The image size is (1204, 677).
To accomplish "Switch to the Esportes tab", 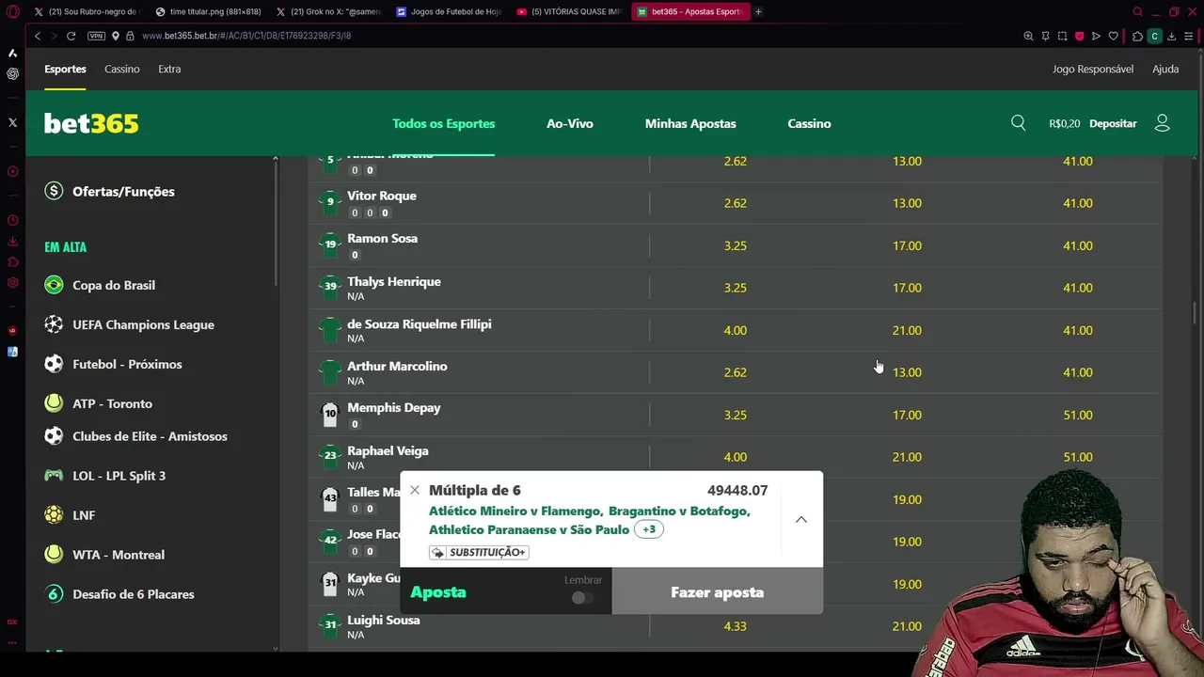I will click(x=65, y=69).
